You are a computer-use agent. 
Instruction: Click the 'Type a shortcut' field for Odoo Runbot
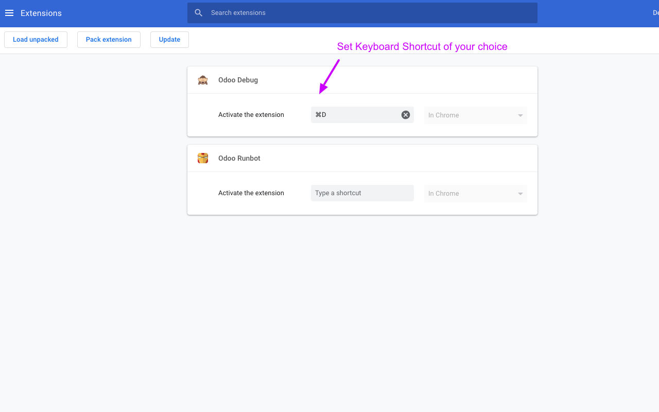tap(362, 193)
